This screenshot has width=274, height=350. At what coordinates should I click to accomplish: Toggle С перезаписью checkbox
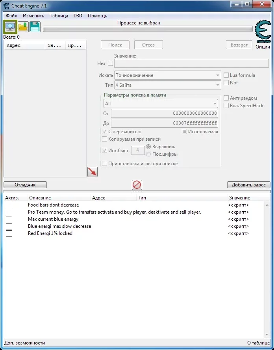[104, 132]
